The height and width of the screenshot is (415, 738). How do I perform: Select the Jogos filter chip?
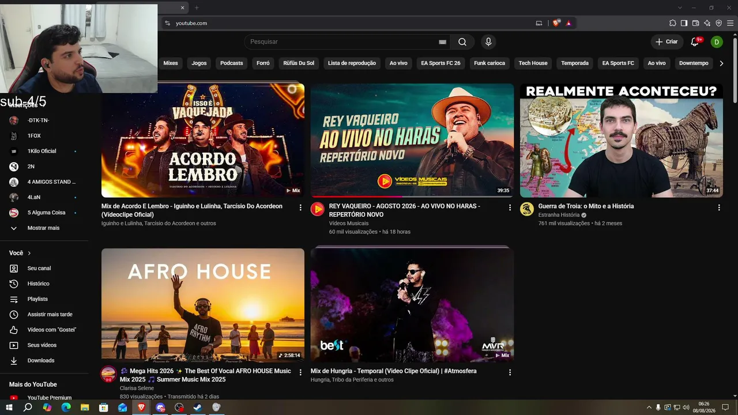(x=199, y=63)
